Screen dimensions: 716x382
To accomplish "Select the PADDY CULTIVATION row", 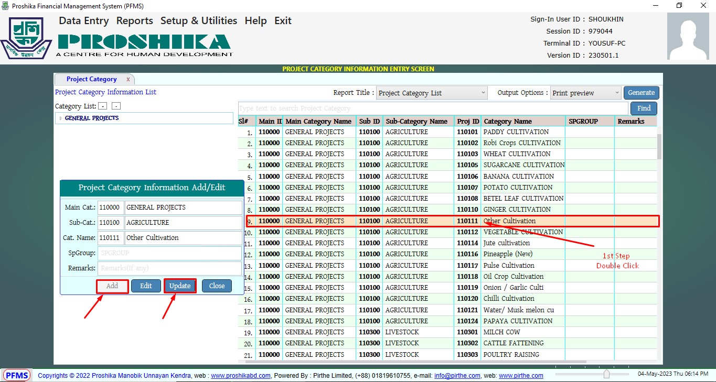I will click(448, 132).
